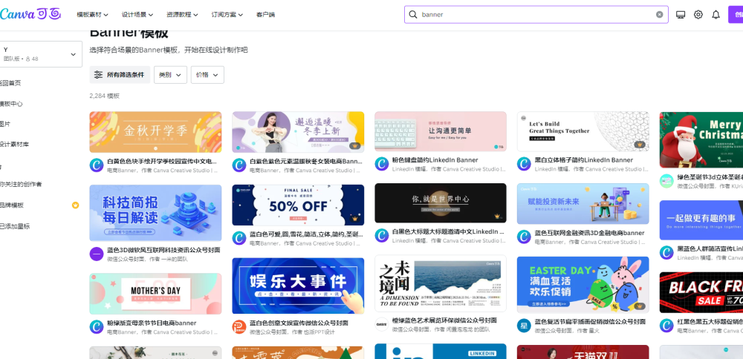Open the 模板素材 menu
This screenshot has height=359, width=743.
pos(92,15)
